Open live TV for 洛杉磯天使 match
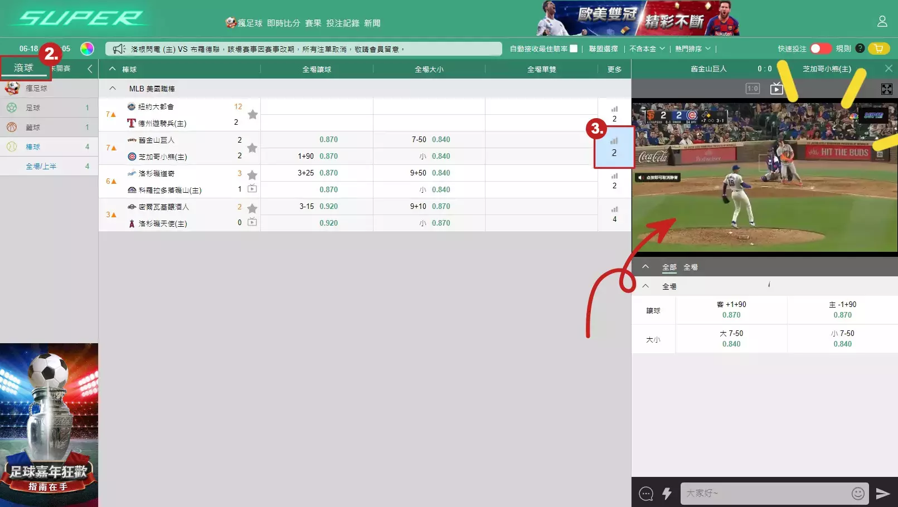Viewport: 898px width, 507px height. [252, 222]
